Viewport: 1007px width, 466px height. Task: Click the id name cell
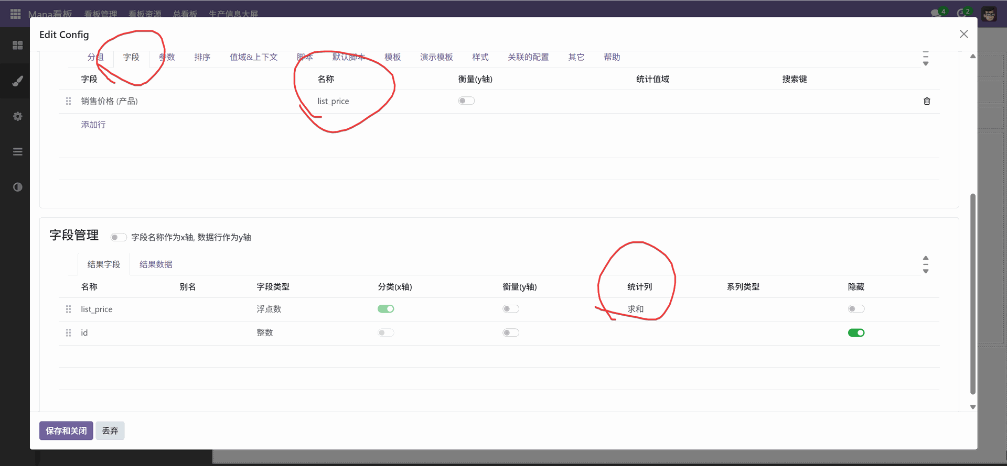point(84,332)
